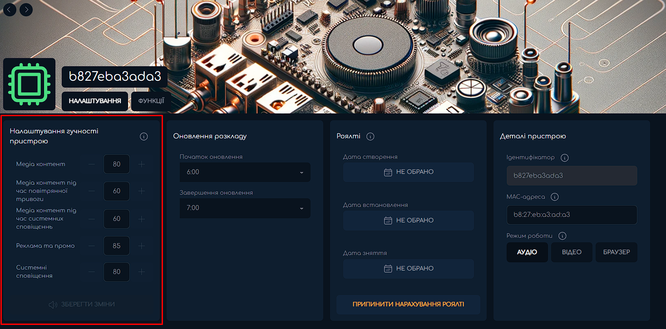
Task: Increase Медіа контент volume
Action: coord(142,164)
